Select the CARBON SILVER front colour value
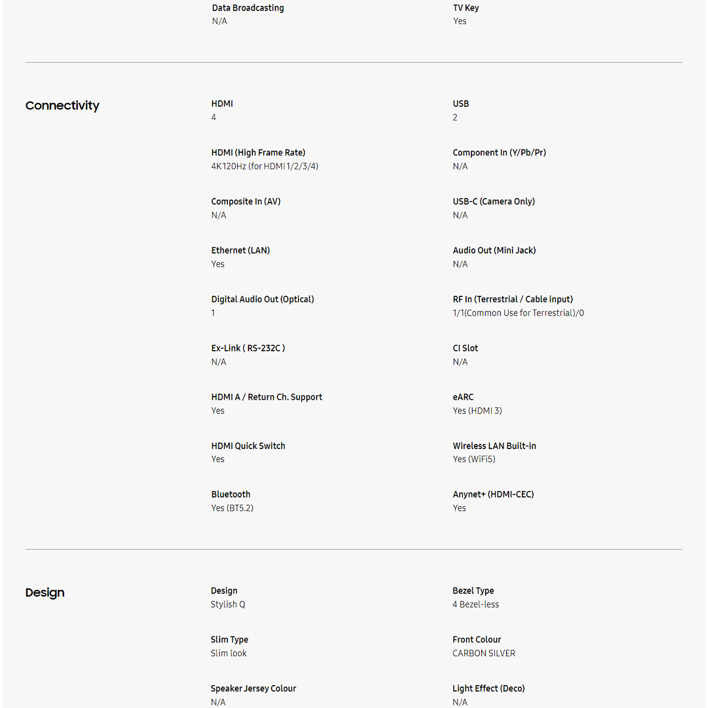 pos(484,654)
